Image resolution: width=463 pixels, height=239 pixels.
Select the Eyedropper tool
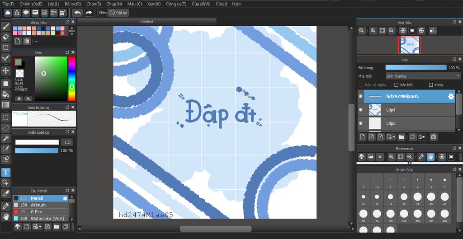click(x=6, y=206)
